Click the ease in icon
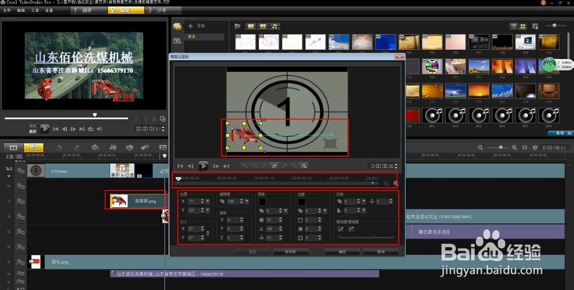 [x=340, y=229]
